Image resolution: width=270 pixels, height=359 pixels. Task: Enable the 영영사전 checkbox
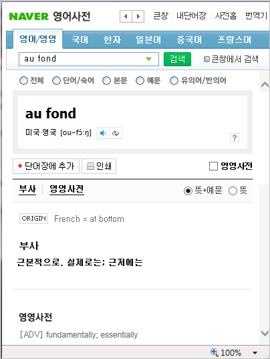click(x=213, y=166)
